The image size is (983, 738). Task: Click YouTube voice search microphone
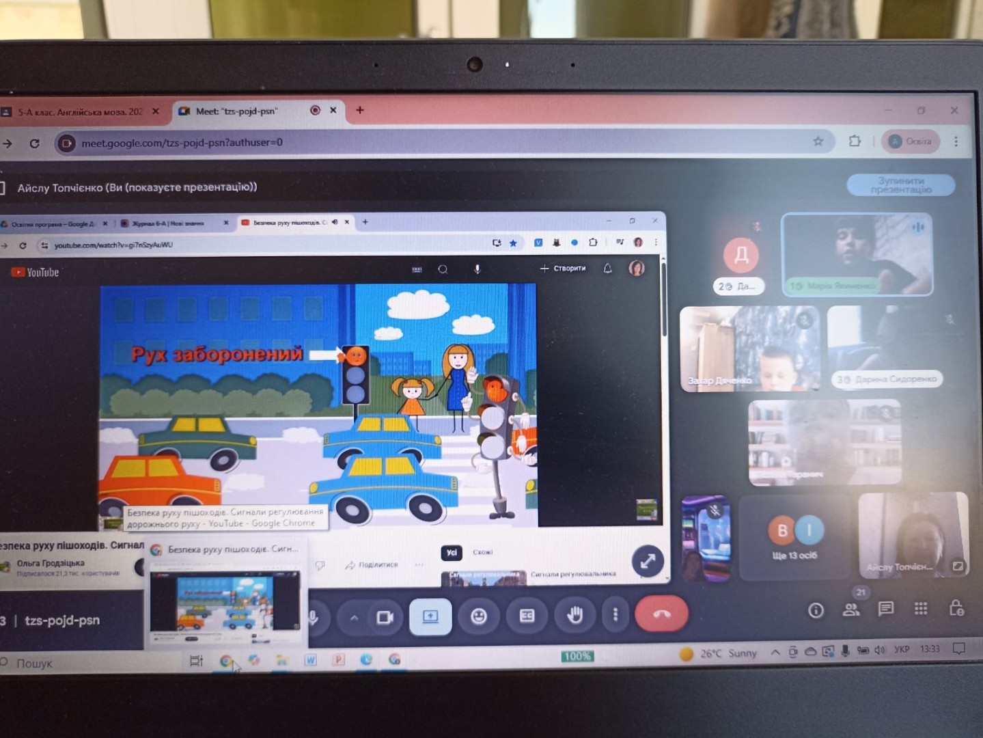477,269
